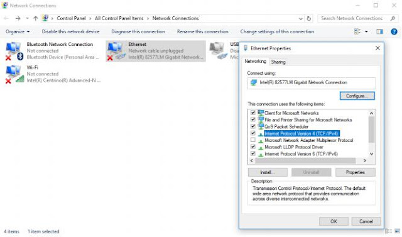Uncheck Microsoft LLDP Protocol Driver checkbox

(253, 146)
